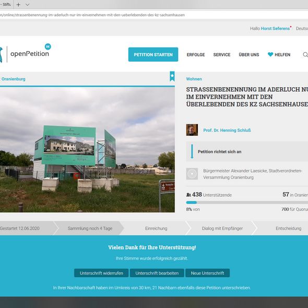Viewport: 308px width, 308px height.
Task: Open the Service menu item
Action: tap(222, 55)
